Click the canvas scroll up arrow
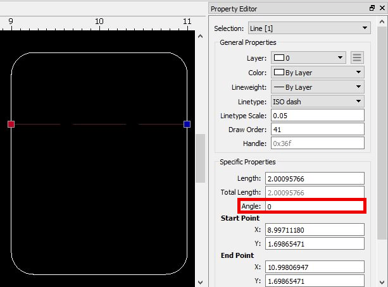The width and height of the screenshot is (388, 287). (x=200, y=36)
